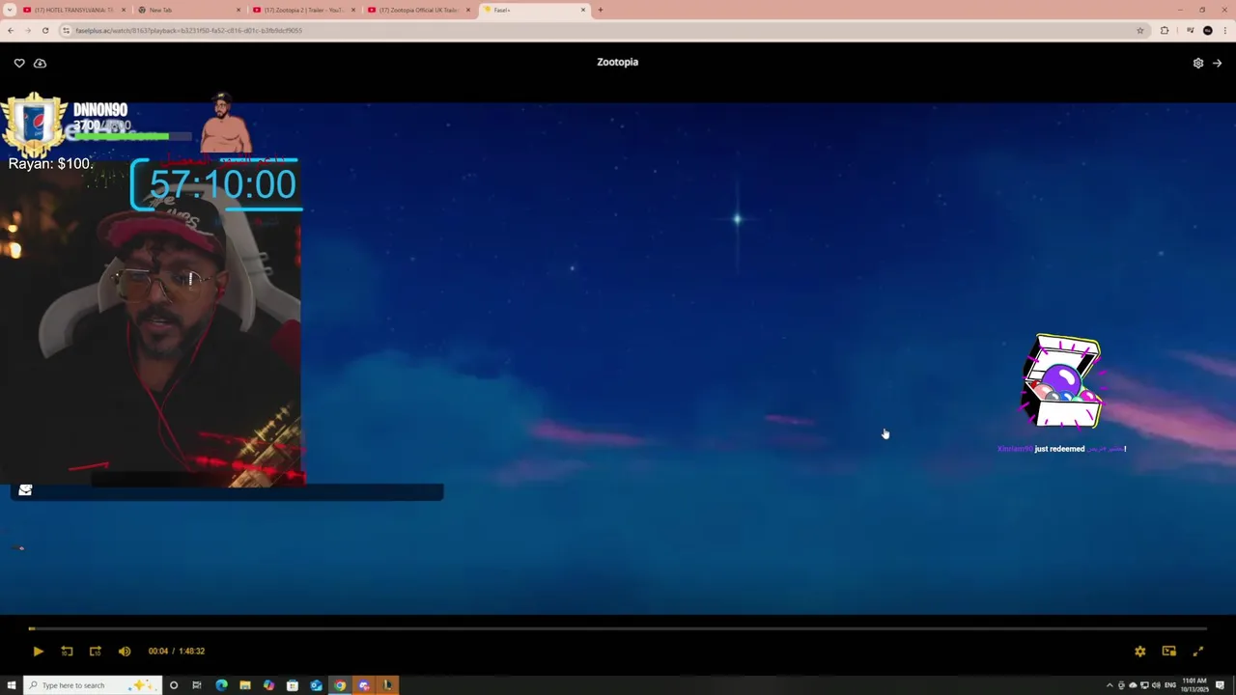Bookmark this page with the star icon
This screenshot has height=695, width=1236.
[1140, 30]
